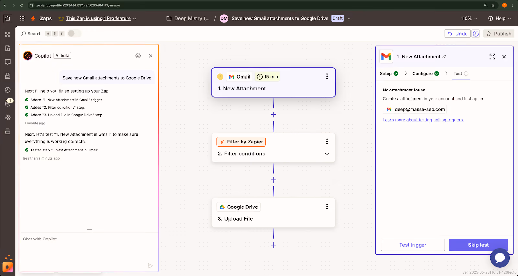Screen dimensions: 518x276
Task: Switch to the Test tab
Action: pos(461,74)
